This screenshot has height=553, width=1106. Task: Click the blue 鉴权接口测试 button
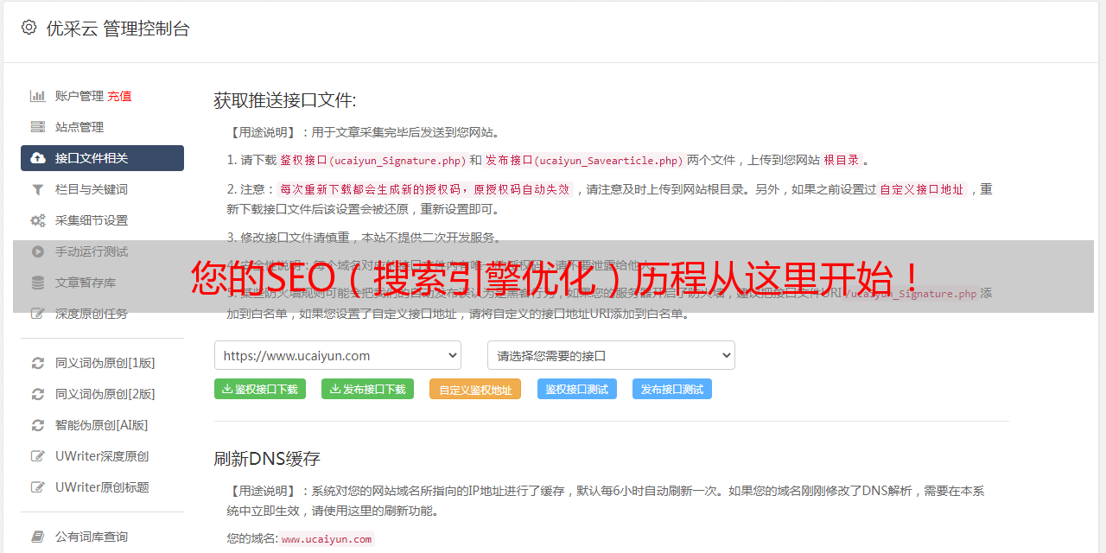point(576,390)
